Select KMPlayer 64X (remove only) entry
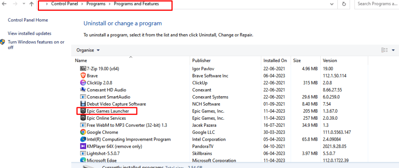 tap(115, 146)
